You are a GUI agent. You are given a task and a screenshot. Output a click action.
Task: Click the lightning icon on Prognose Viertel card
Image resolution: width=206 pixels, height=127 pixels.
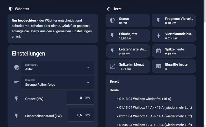pos(158,21)
